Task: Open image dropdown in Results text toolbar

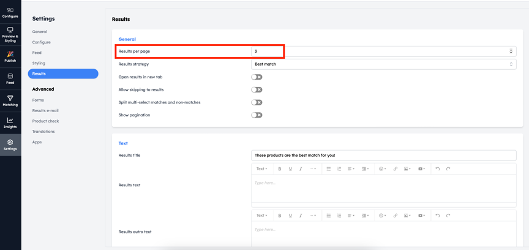Action: (x=407, y=169)
